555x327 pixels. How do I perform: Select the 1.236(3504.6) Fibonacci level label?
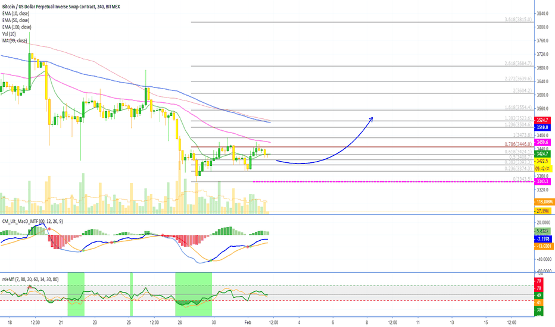coord(518,124)
